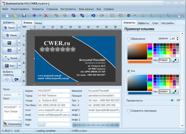The height and width of the screenshot is (134, 186).
Task: Open a file with the folder icon
Action: pyautogui.click(x=16, y=16)
